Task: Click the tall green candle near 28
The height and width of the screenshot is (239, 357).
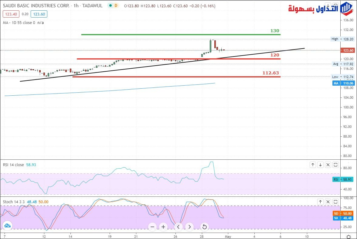Action: coord(211,46)
